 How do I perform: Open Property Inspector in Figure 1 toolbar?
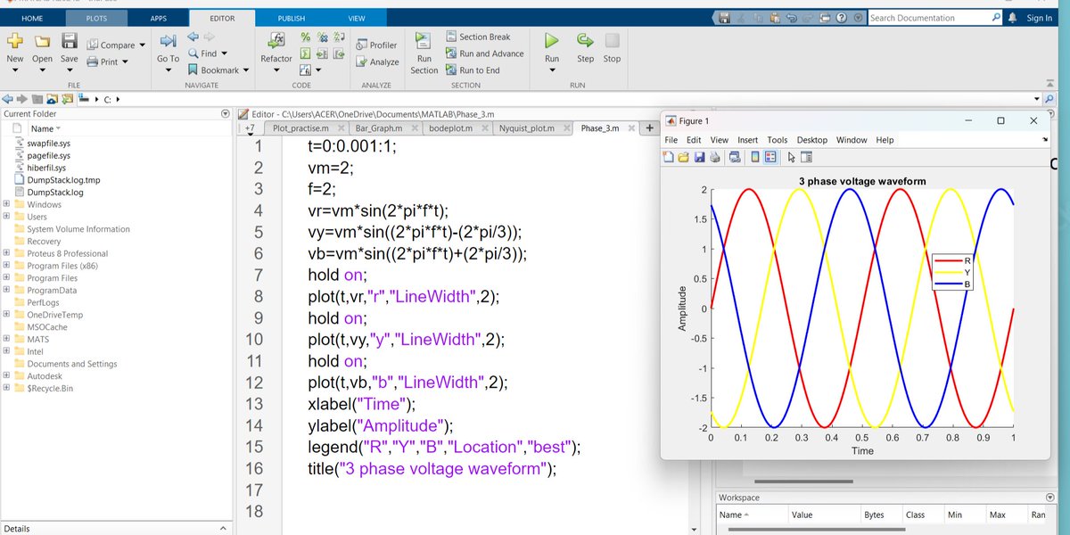[806, 158]
